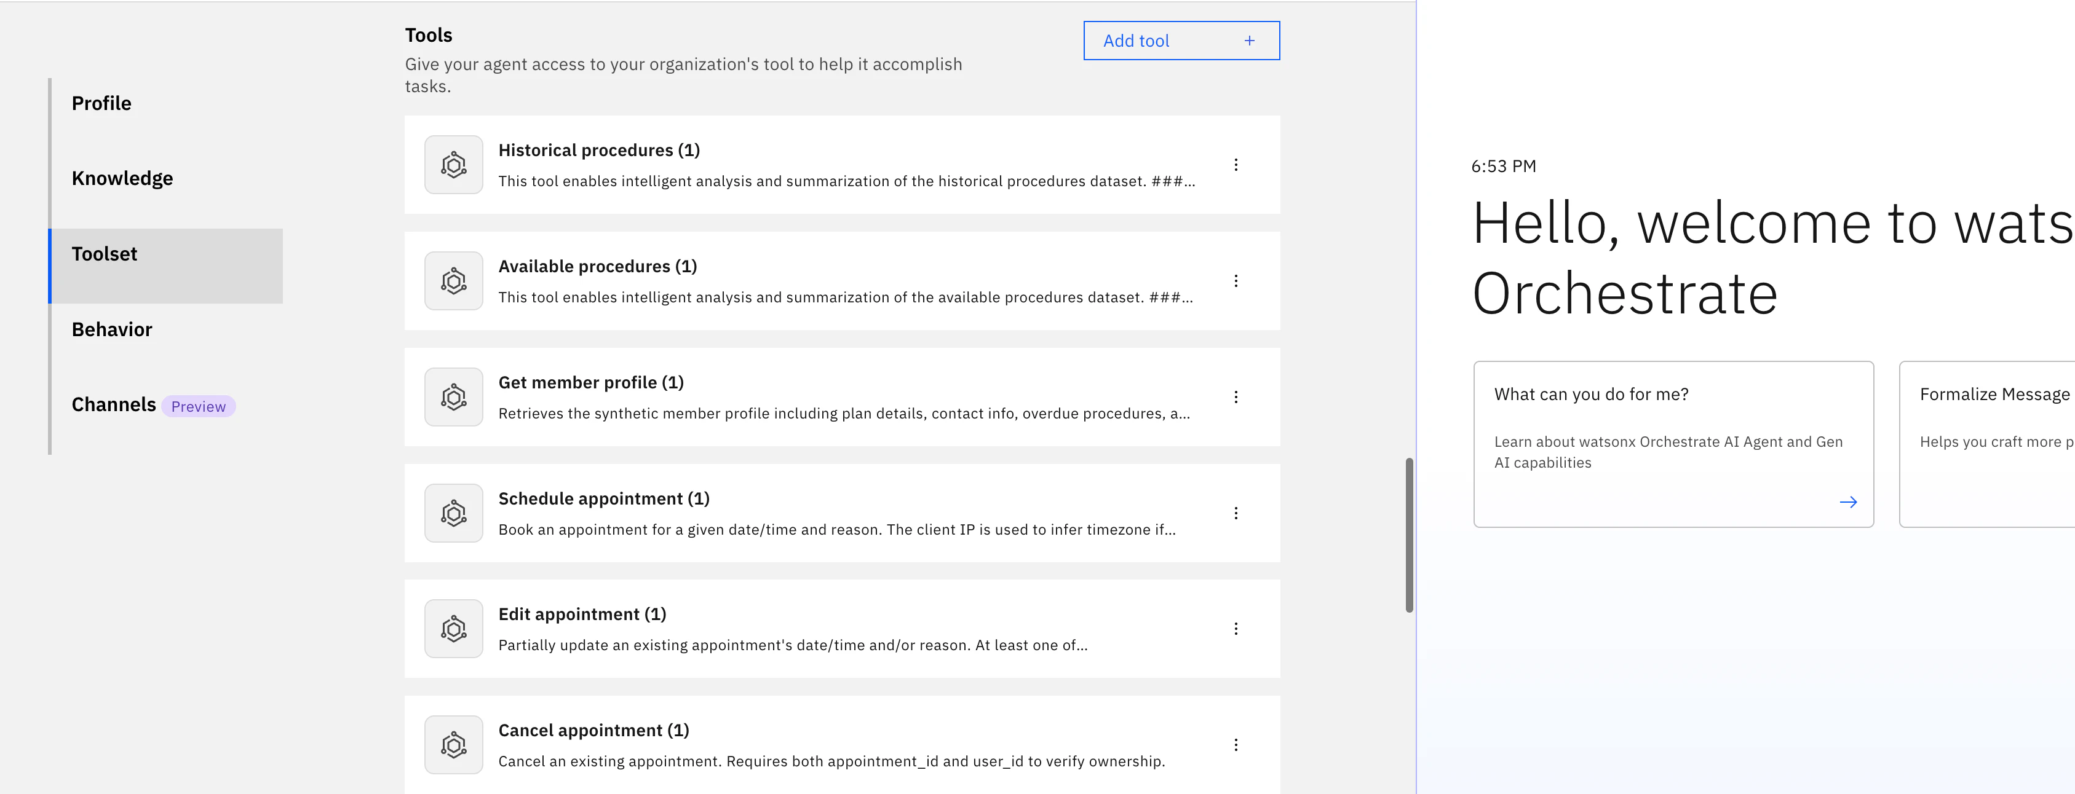Open overflow menu for Schedule appointment

click(x=1236, y=513)
